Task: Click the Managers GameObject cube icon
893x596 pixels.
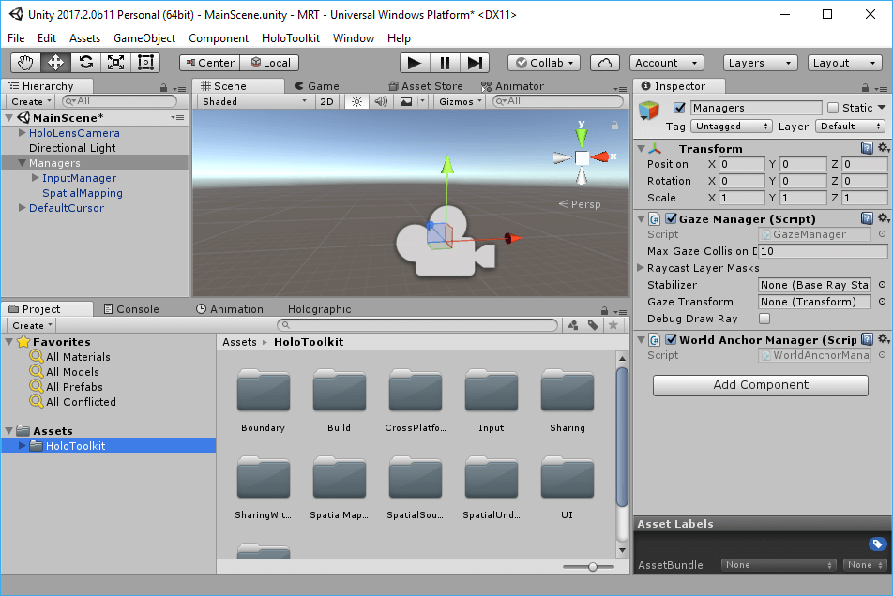Action: [649, 110]
